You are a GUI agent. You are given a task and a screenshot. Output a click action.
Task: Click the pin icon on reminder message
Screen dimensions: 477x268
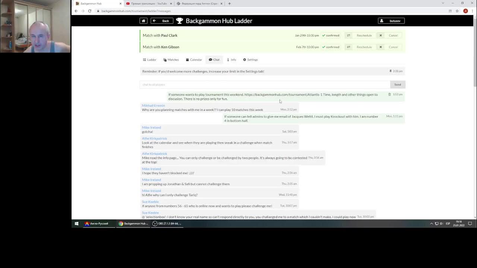tap(390, 71)
